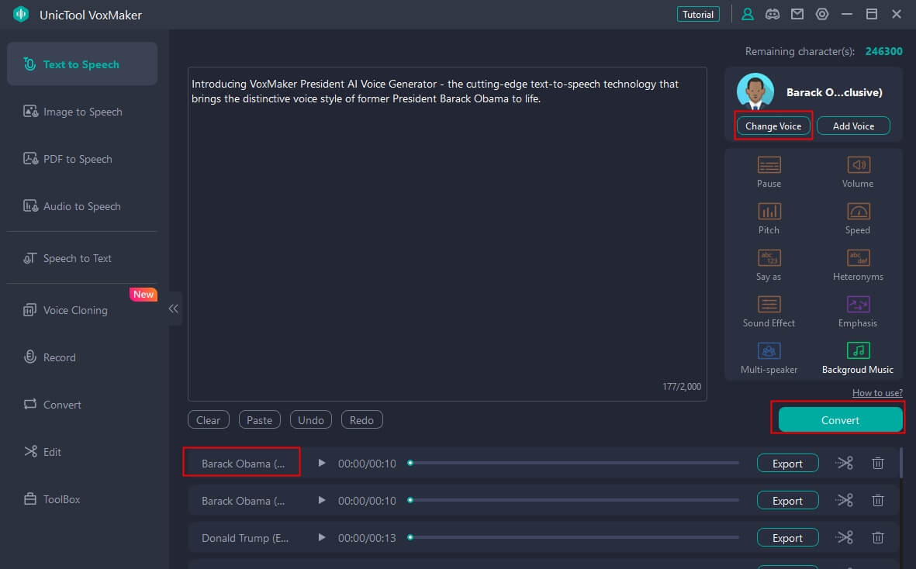916x569 pixels.
Task: Trim the first Barack Obama audio clip
Action: coord(844,464)
